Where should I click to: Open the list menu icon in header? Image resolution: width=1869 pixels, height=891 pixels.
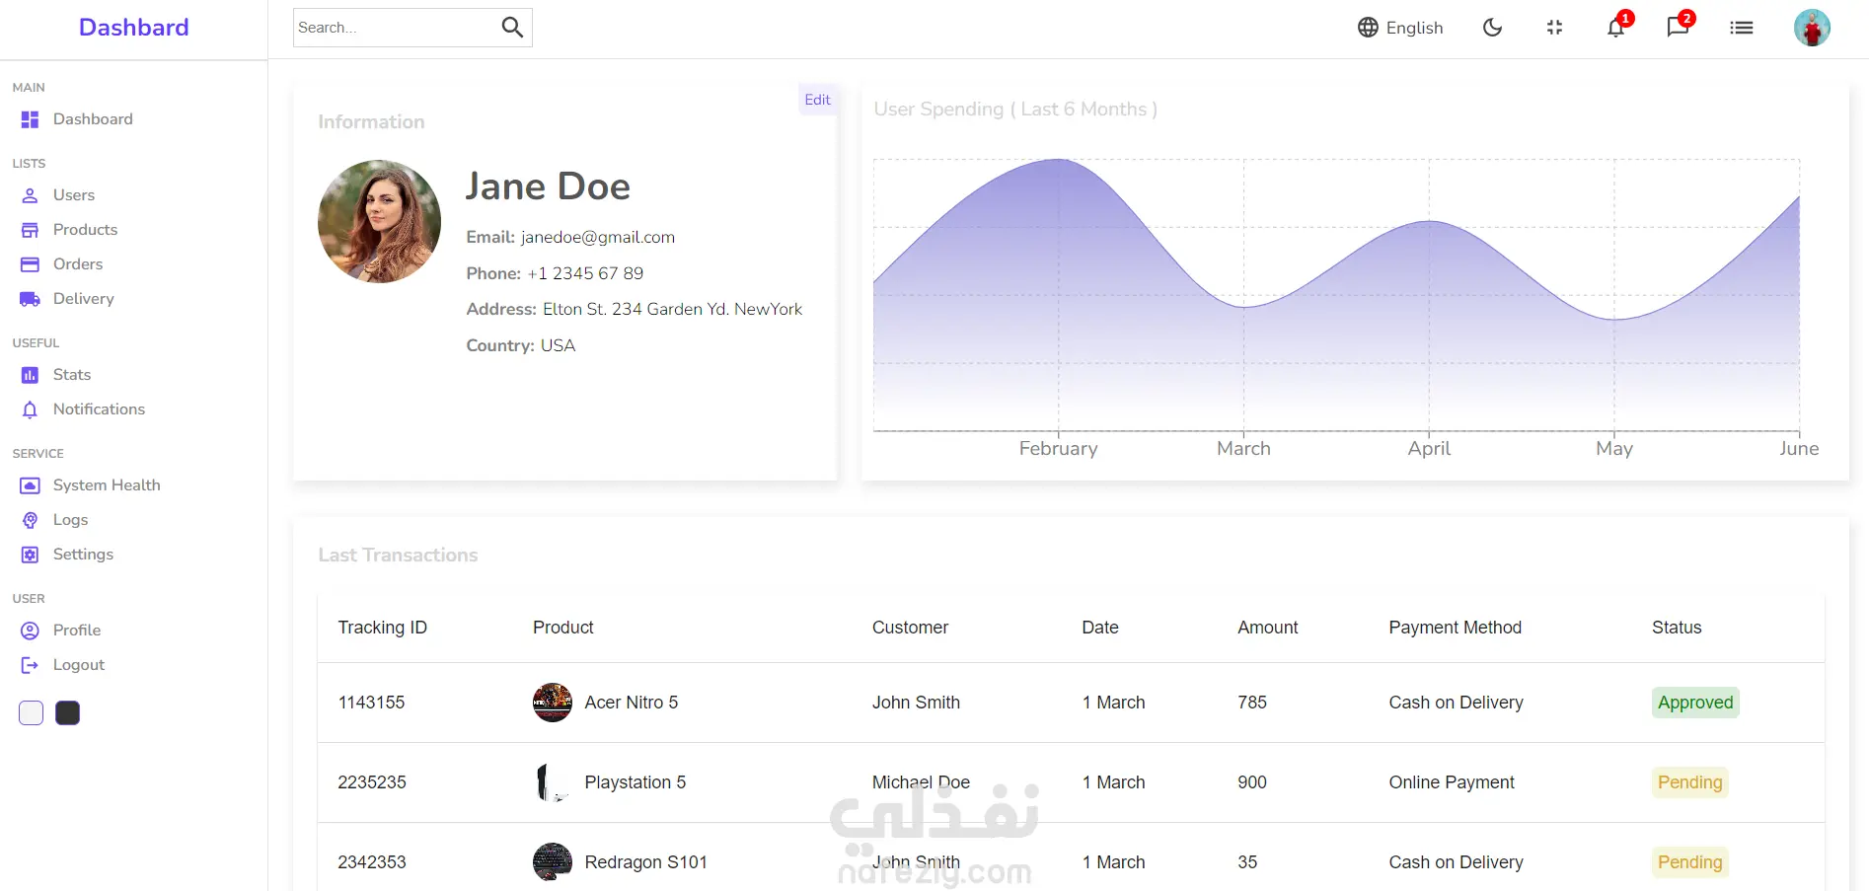[x=1742, y=28]
